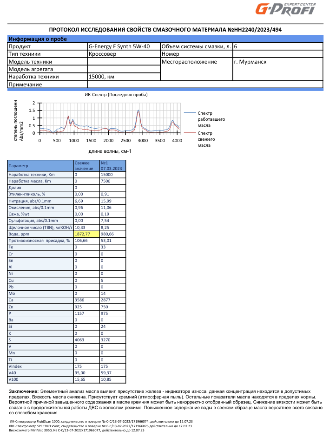Viewport: 336px width, 437px height.
Task: Click the 'Долив' row label
Action: tap(15, 188)
